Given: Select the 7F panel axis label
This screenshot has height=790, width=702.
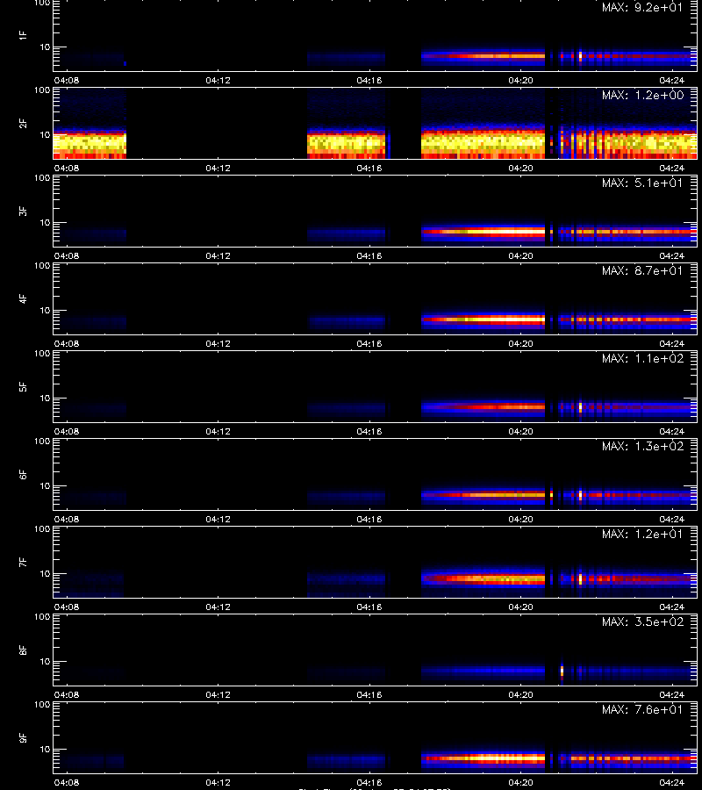Looking at the screenshot, I should (23, 562).
